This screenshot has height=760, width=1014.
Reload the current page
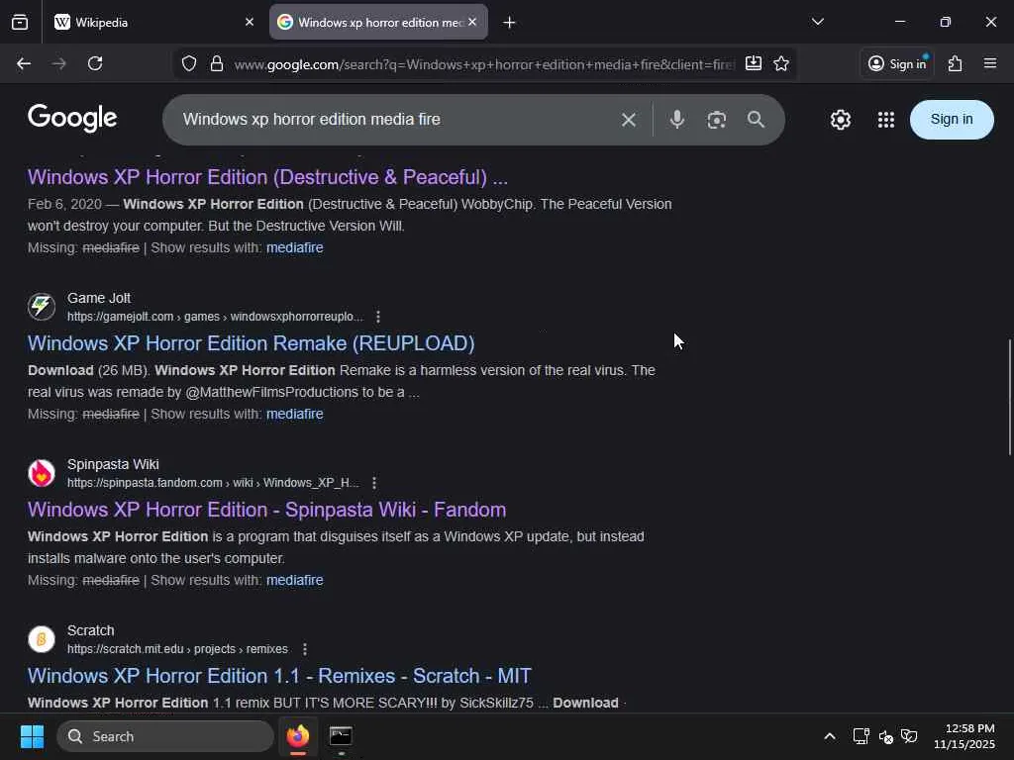[95, 63]
